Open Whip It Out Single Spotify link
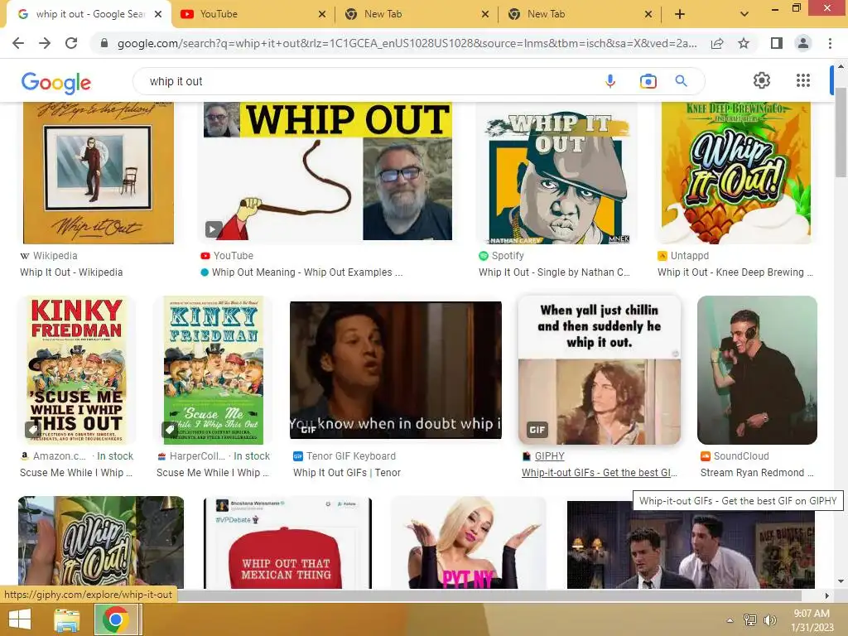848x636 pixels. pos(554,272)
